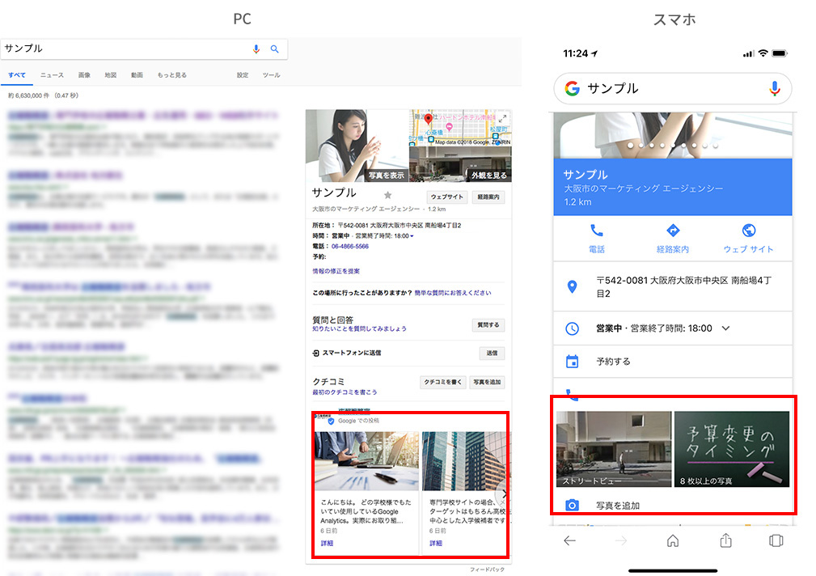Click the microphone icon in PC search bar
The height and width of the screenshot is (576, 816).
coord(256,49)
